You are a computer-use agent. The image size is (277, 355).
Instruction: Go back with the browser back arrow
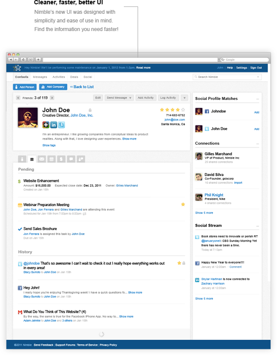pyautogui.click(x=11, y=59)
